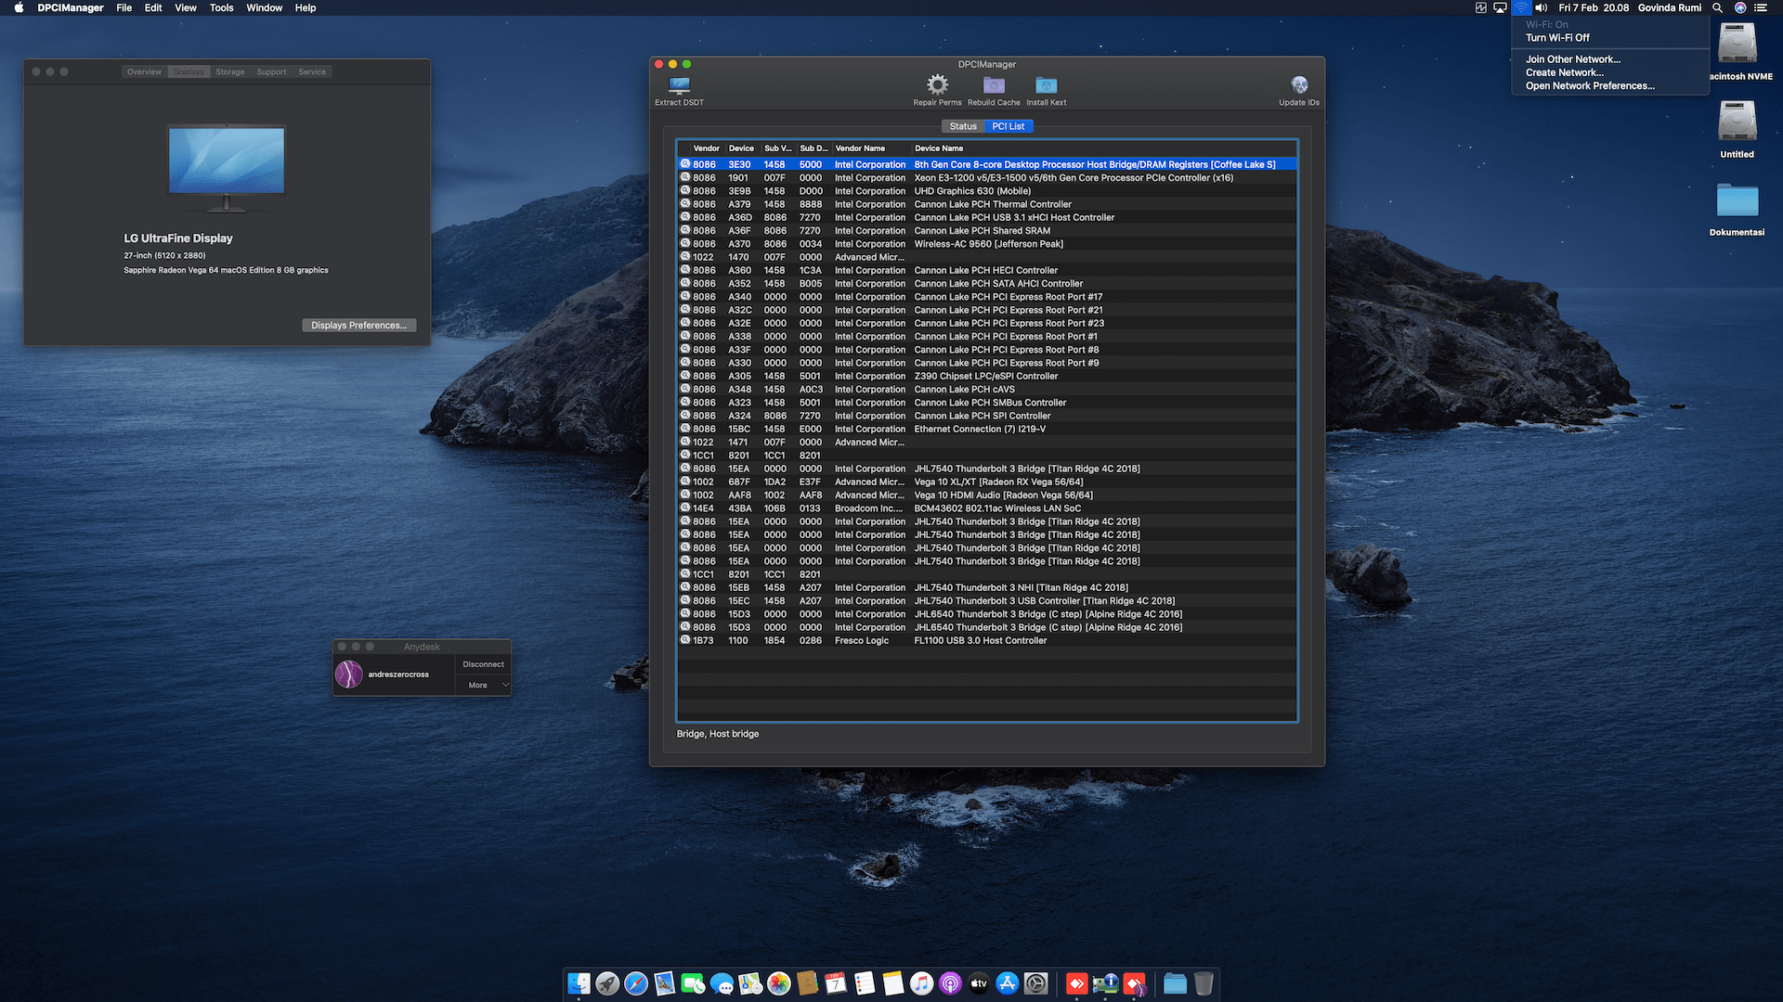Image resolution: width=1783 pixels, height=1002 pixels.
Task: Click the Repair Perms gear icon
Action: 937,85
